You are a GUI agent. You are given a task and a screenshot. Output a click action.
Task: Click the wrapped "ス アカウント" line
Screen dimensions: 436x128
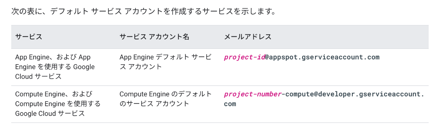pyautogui.click(x=141, y=67)
